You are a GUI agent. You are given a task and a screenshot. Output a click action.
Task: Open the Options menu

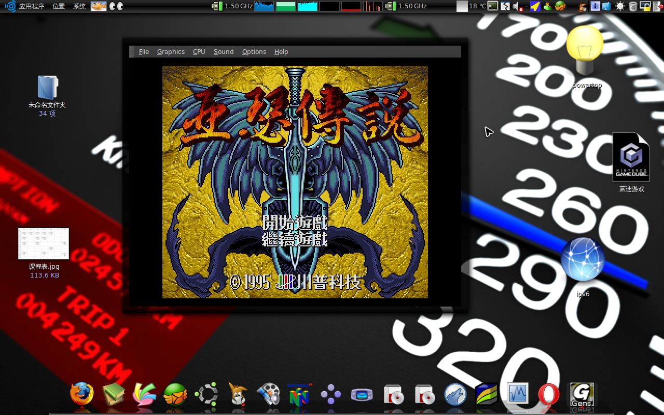tap(254, 52)
